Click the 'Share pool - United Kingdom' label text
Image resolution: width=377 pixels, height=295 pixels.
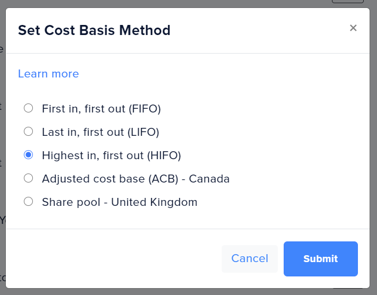point(119,202)
